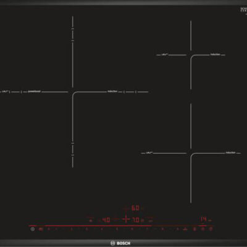This screenshot has width=247, height=247.
Task: Click the Bosch logo on the bottom trim
Action: (120, 243)
